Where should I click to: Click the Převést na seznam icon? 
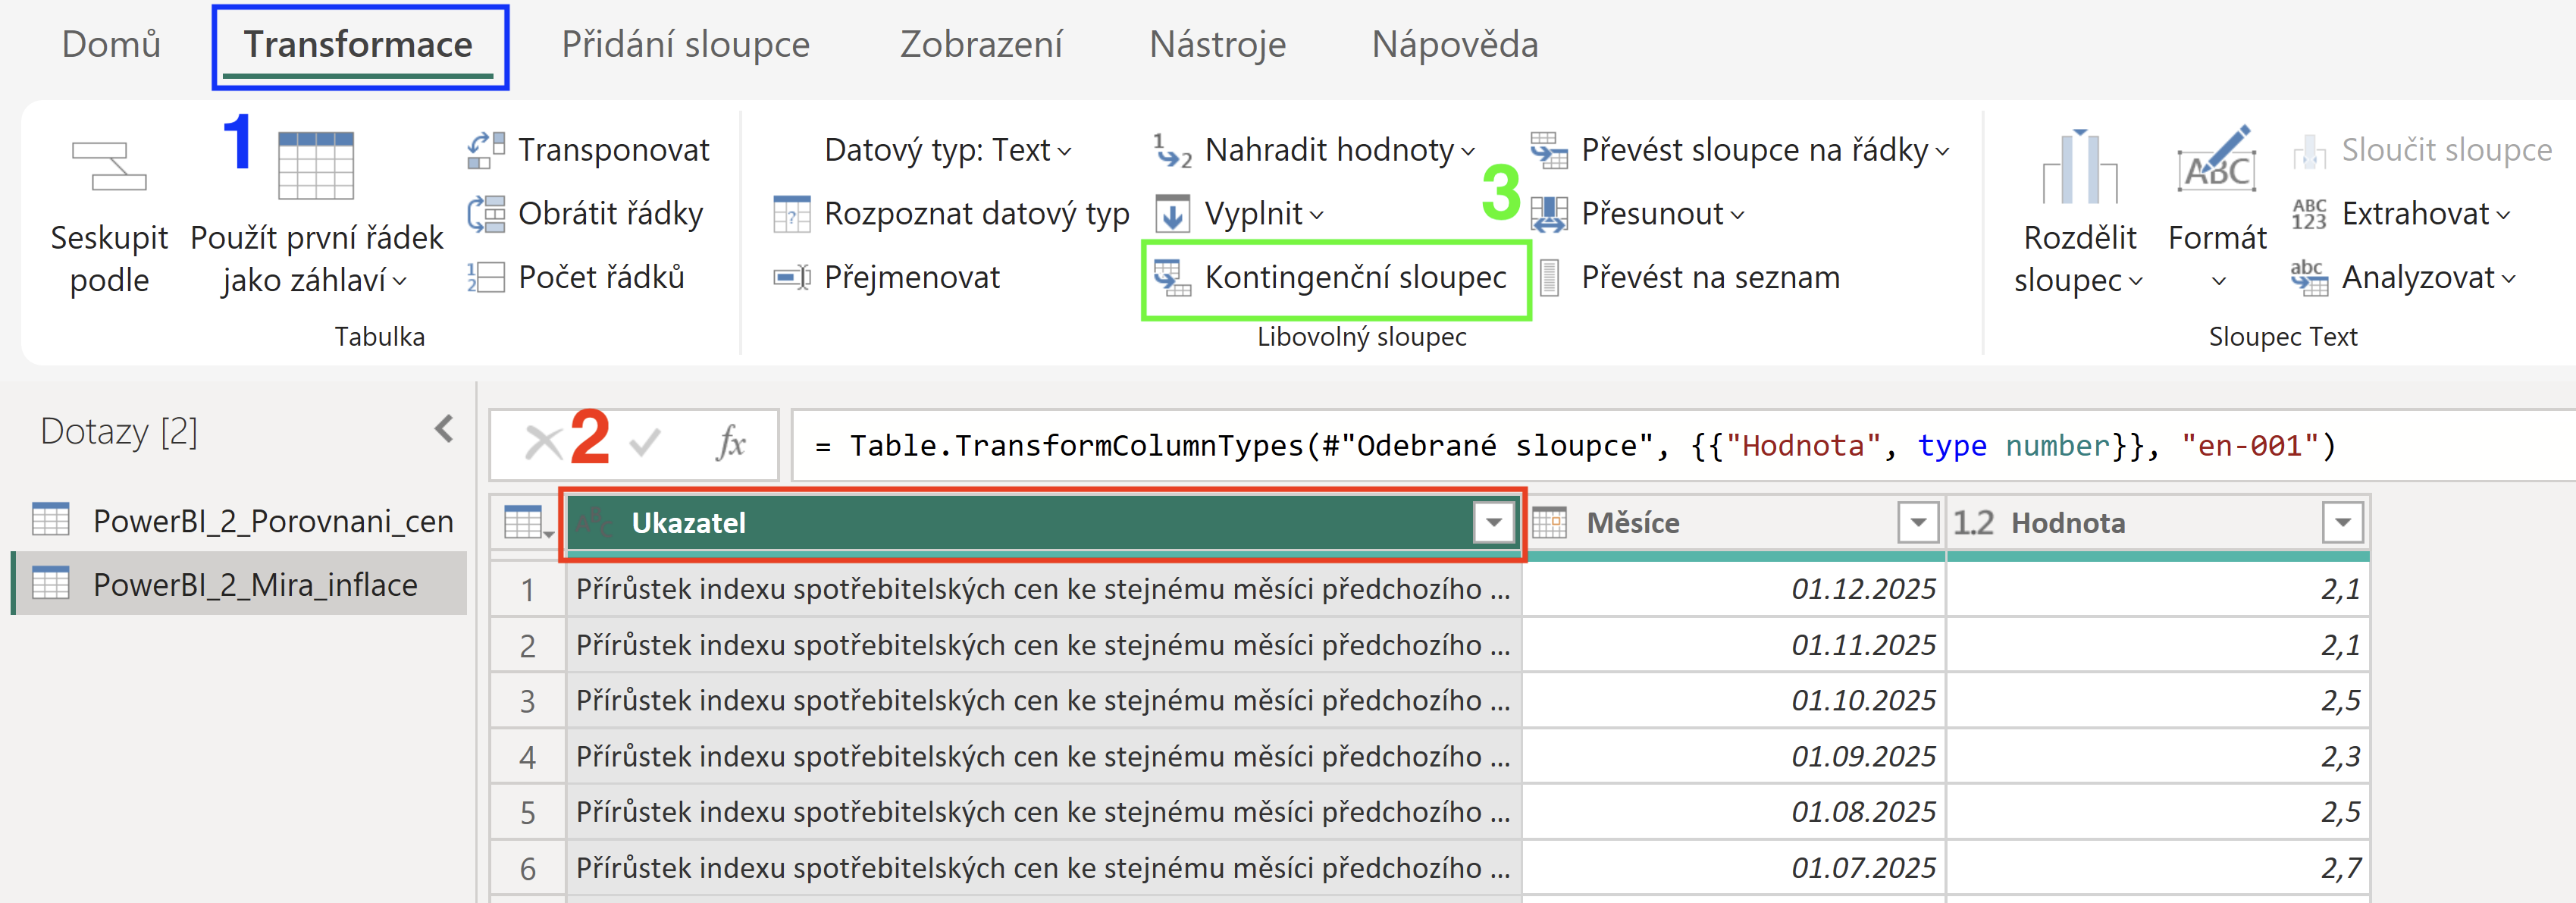tap(1549, 277)
